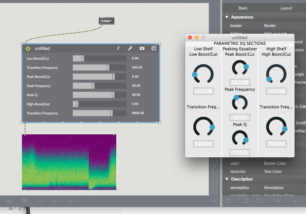Click the 22.2 dB value field
The width and height of the screenshot is (306, 214).
pos(240,82)
